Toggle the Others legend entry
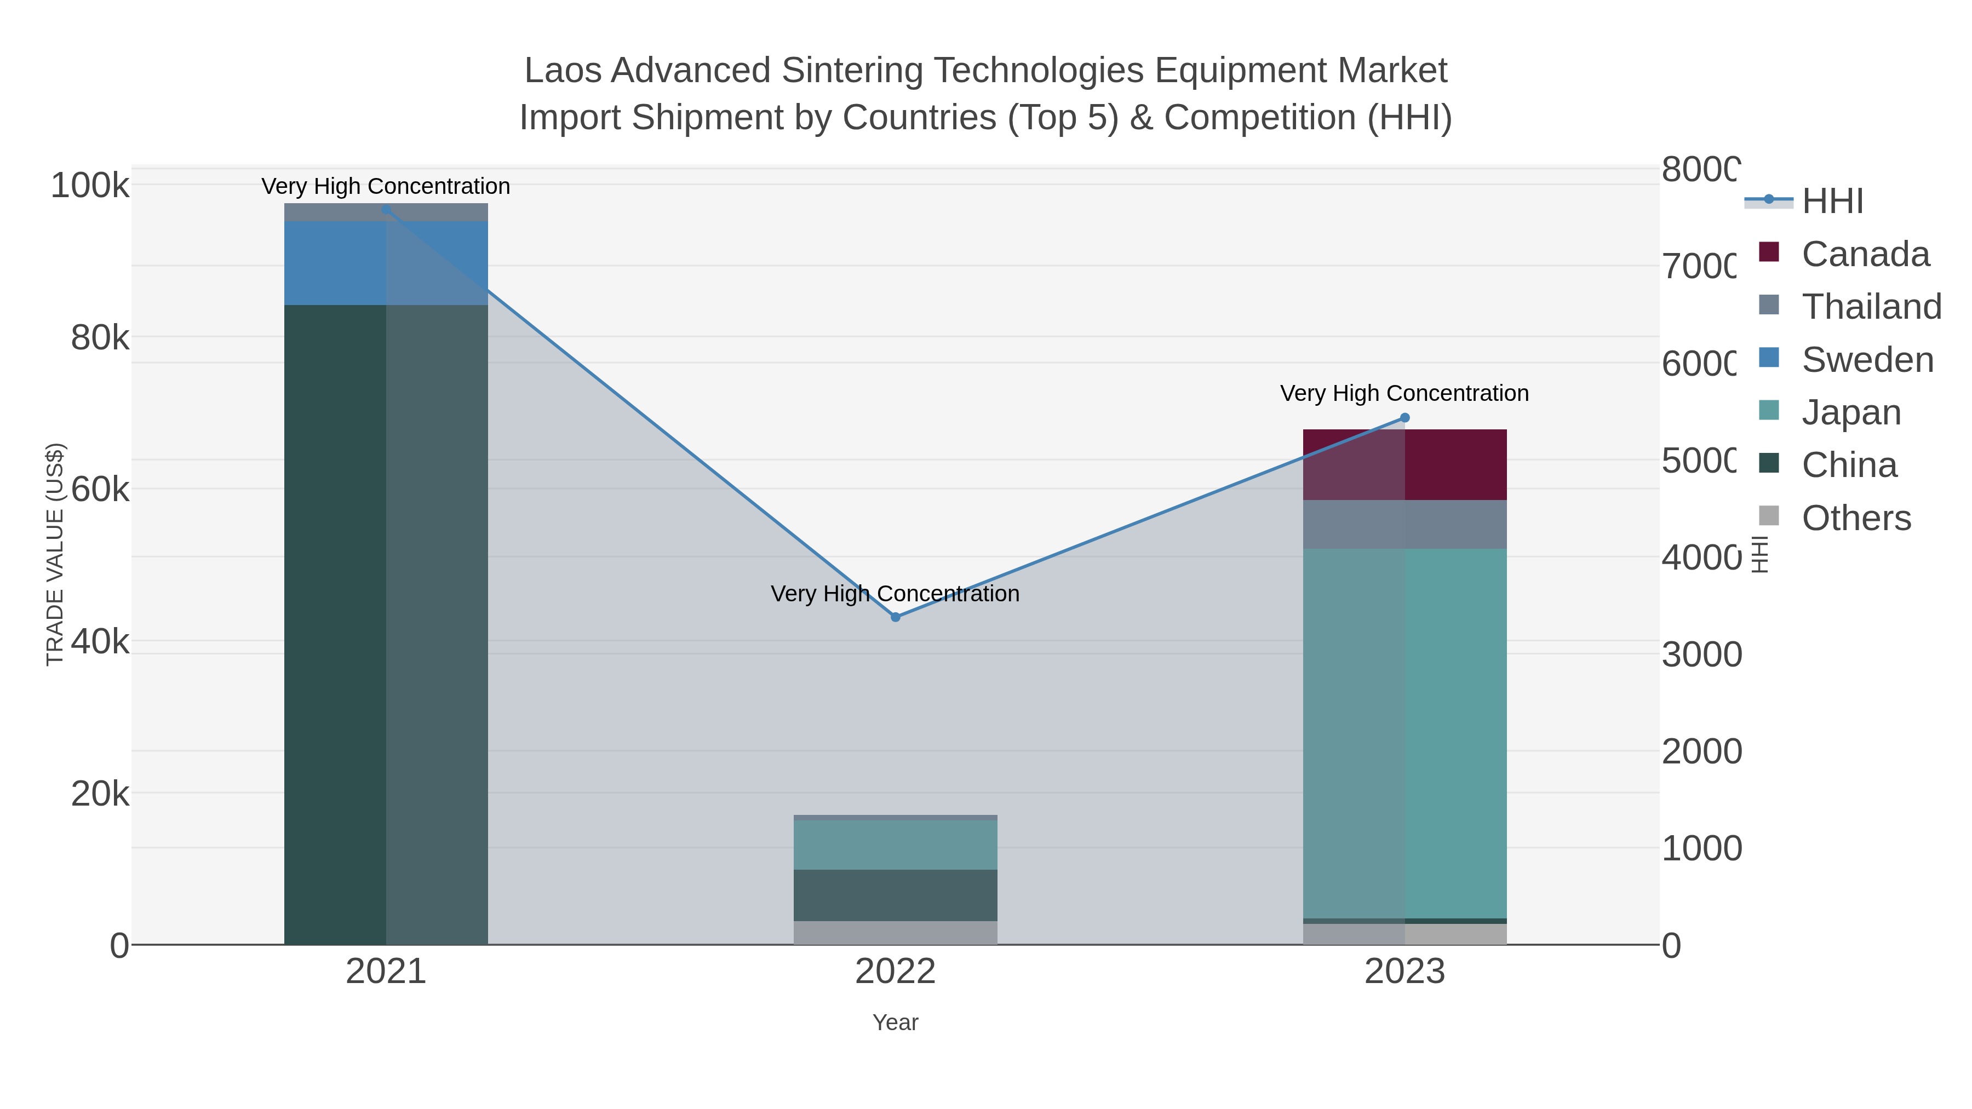 click(x=1835, y=518)
